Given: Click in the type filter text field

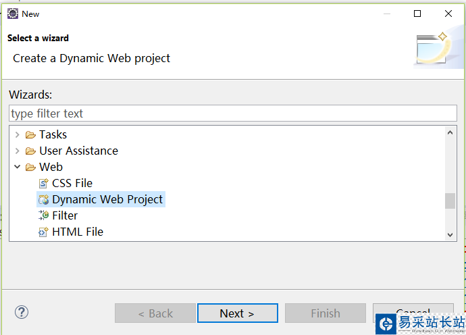Looking at the screenshot, I should [233, 113].
